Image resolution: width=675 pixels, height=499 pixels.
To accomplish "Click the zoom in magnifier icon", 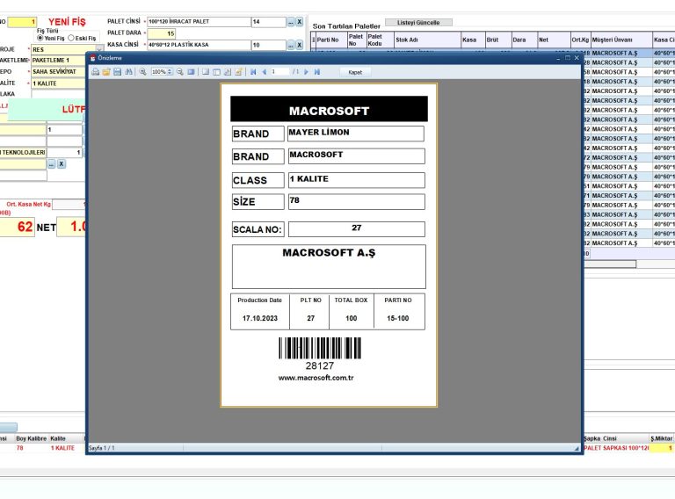I will [142, 72].
